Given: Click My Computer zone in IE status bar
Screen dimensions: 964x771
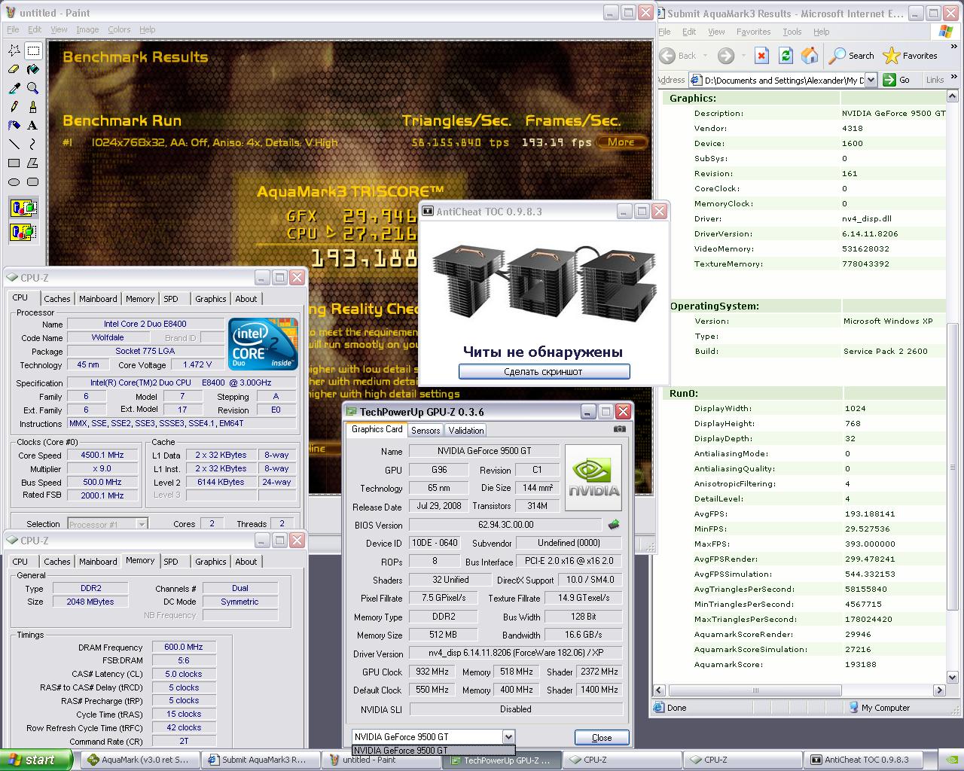Looking at the screenshot, I should 880,708.
